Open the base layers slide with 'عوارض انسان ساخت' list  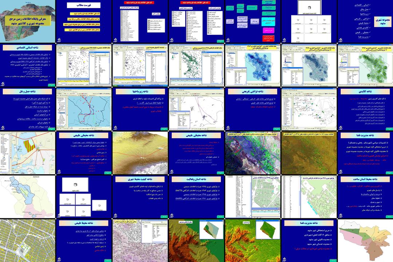(196, 21)
